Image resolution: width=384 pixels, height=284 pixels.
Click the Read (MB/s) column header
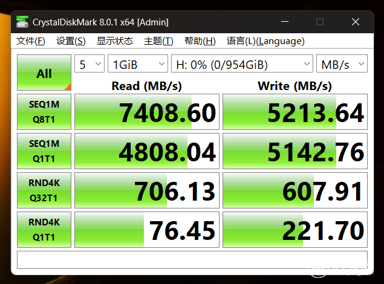pyautogui.click(x=147, y=86)
